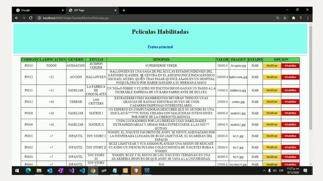Click Modificar for MATRIX II
The height and width of the screenshot is (181, 323).
point(272,125)
